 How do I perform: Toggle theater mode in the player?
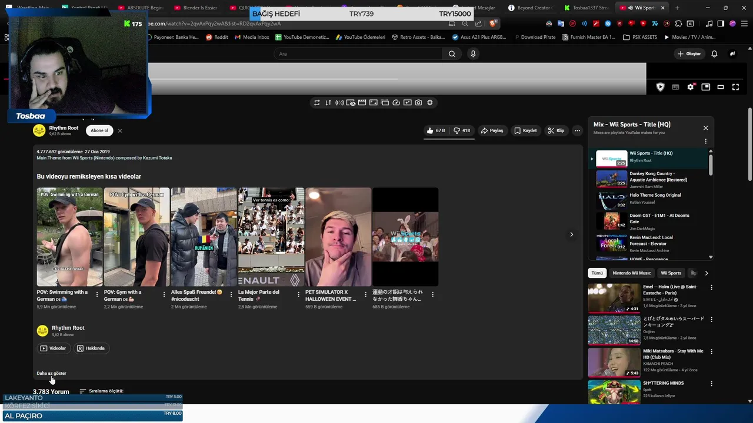tap(721, 87)
